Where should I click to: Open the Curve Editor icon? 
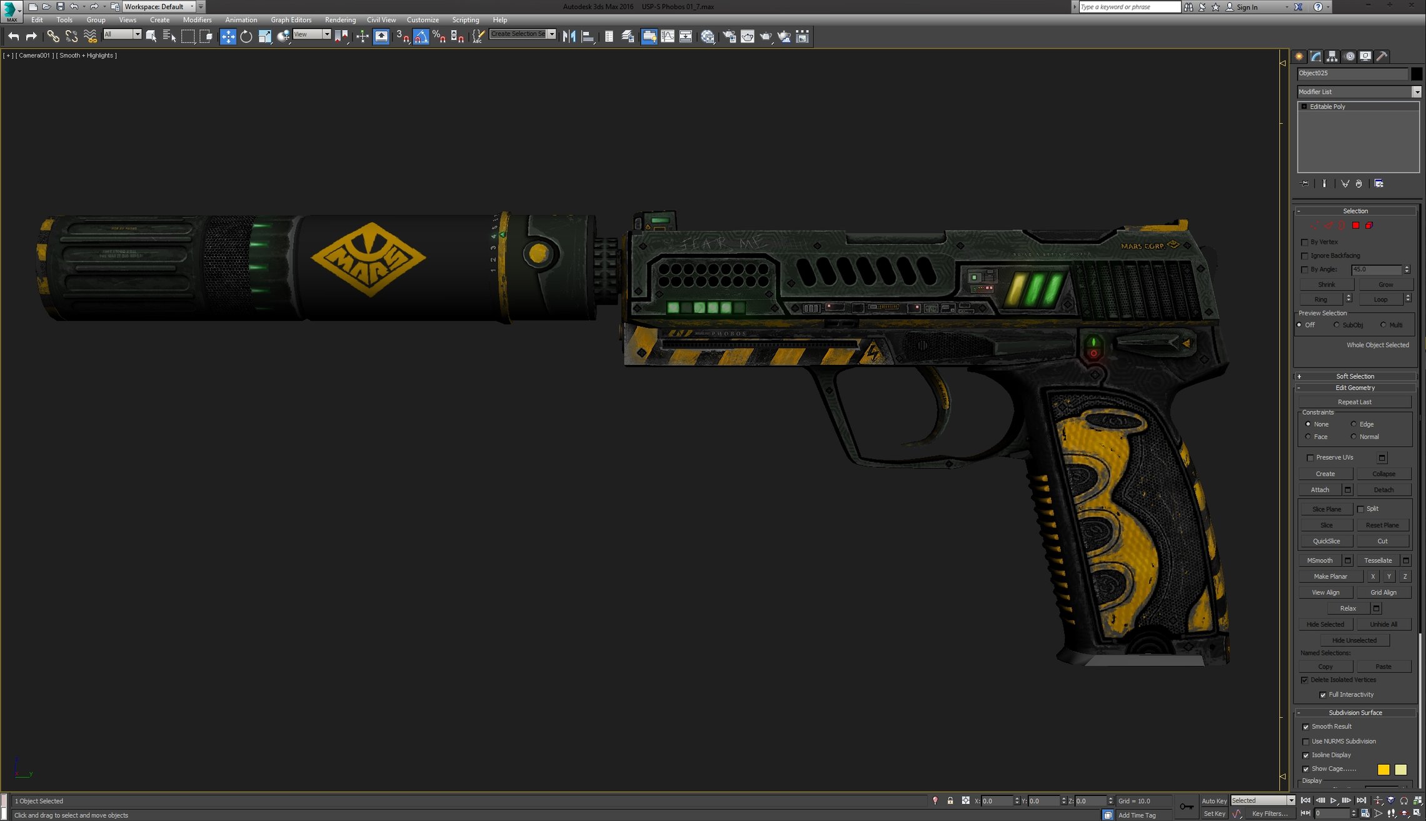coord(668,36)
